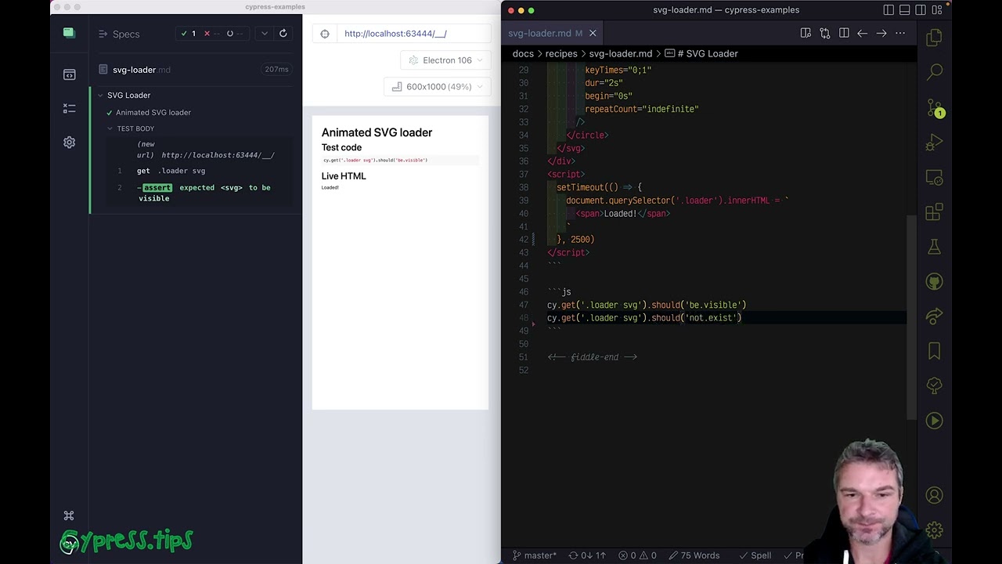
Task: Toggle the secondary sidebar layout icon
Action: (921, 10)
